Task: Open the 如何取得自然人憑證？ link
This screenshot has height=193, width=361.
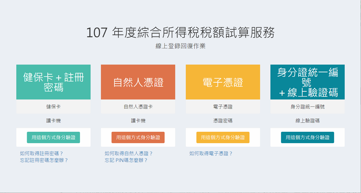Action: pyautogui.click(x=129, y=153)
